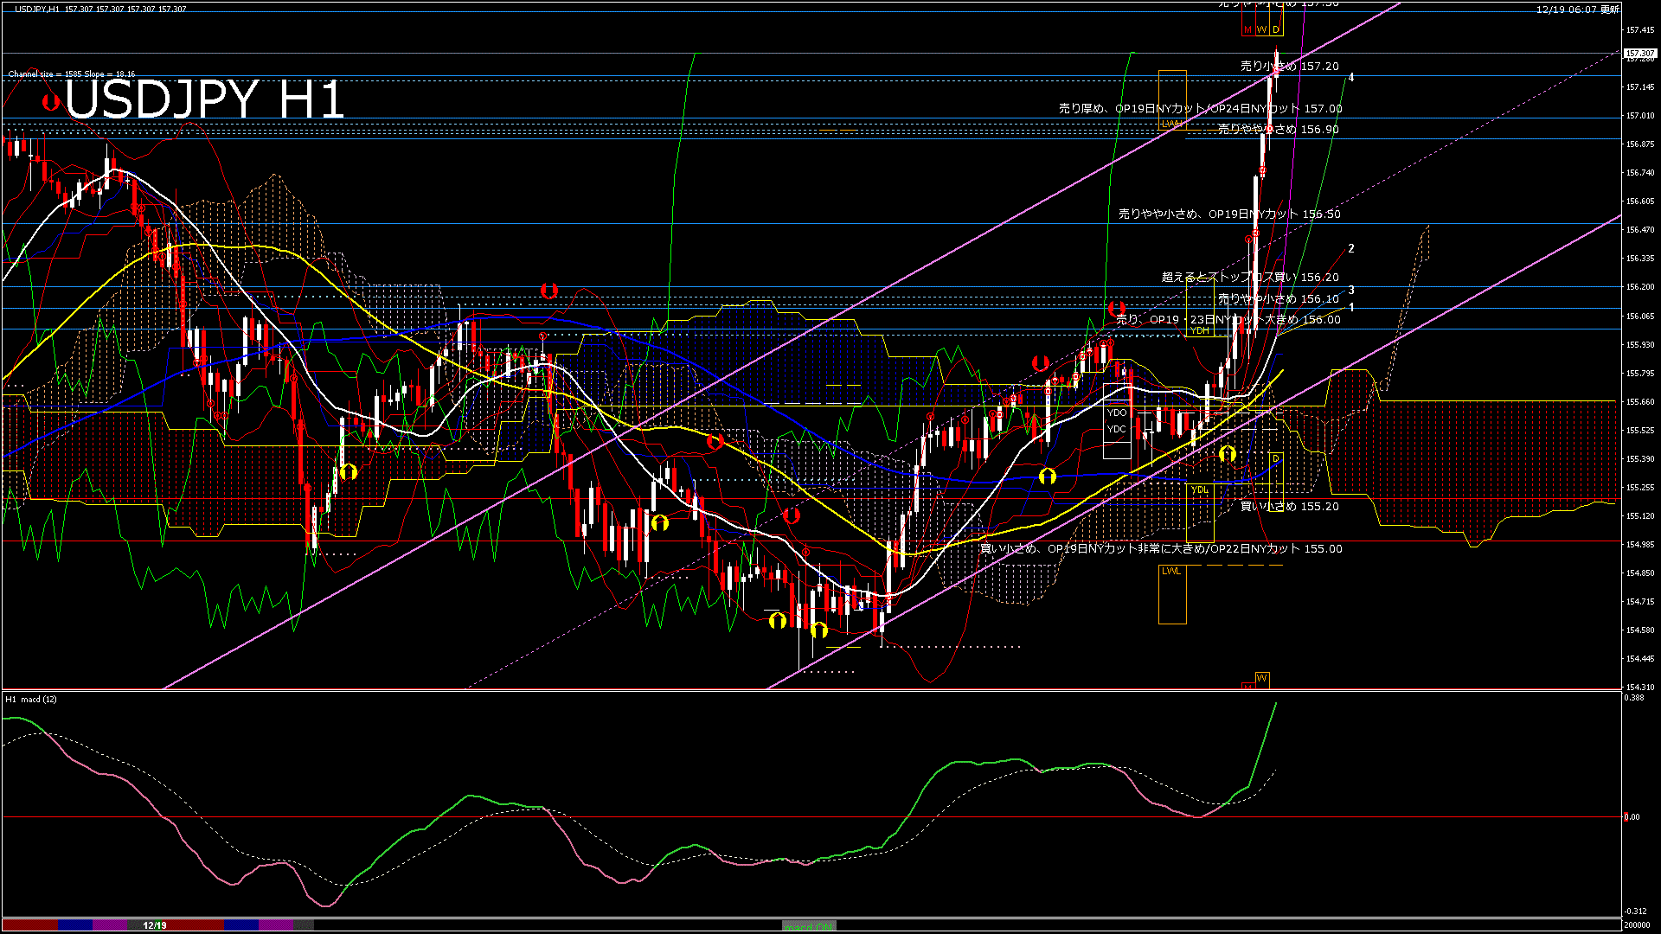This screenshot has width=1661, height=934.
Task: Click red arrow icon beside USDJPY H1 title
Action: [x=51, y=102]
